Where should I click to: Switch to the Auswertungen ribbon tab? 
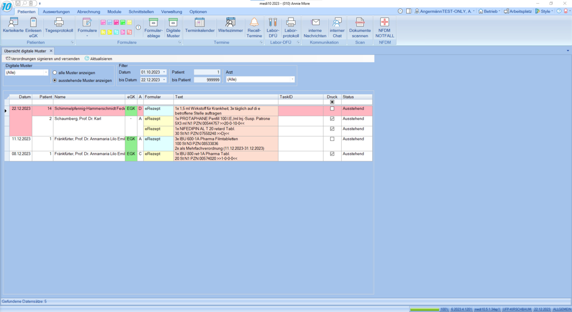[x=56, y=11]
